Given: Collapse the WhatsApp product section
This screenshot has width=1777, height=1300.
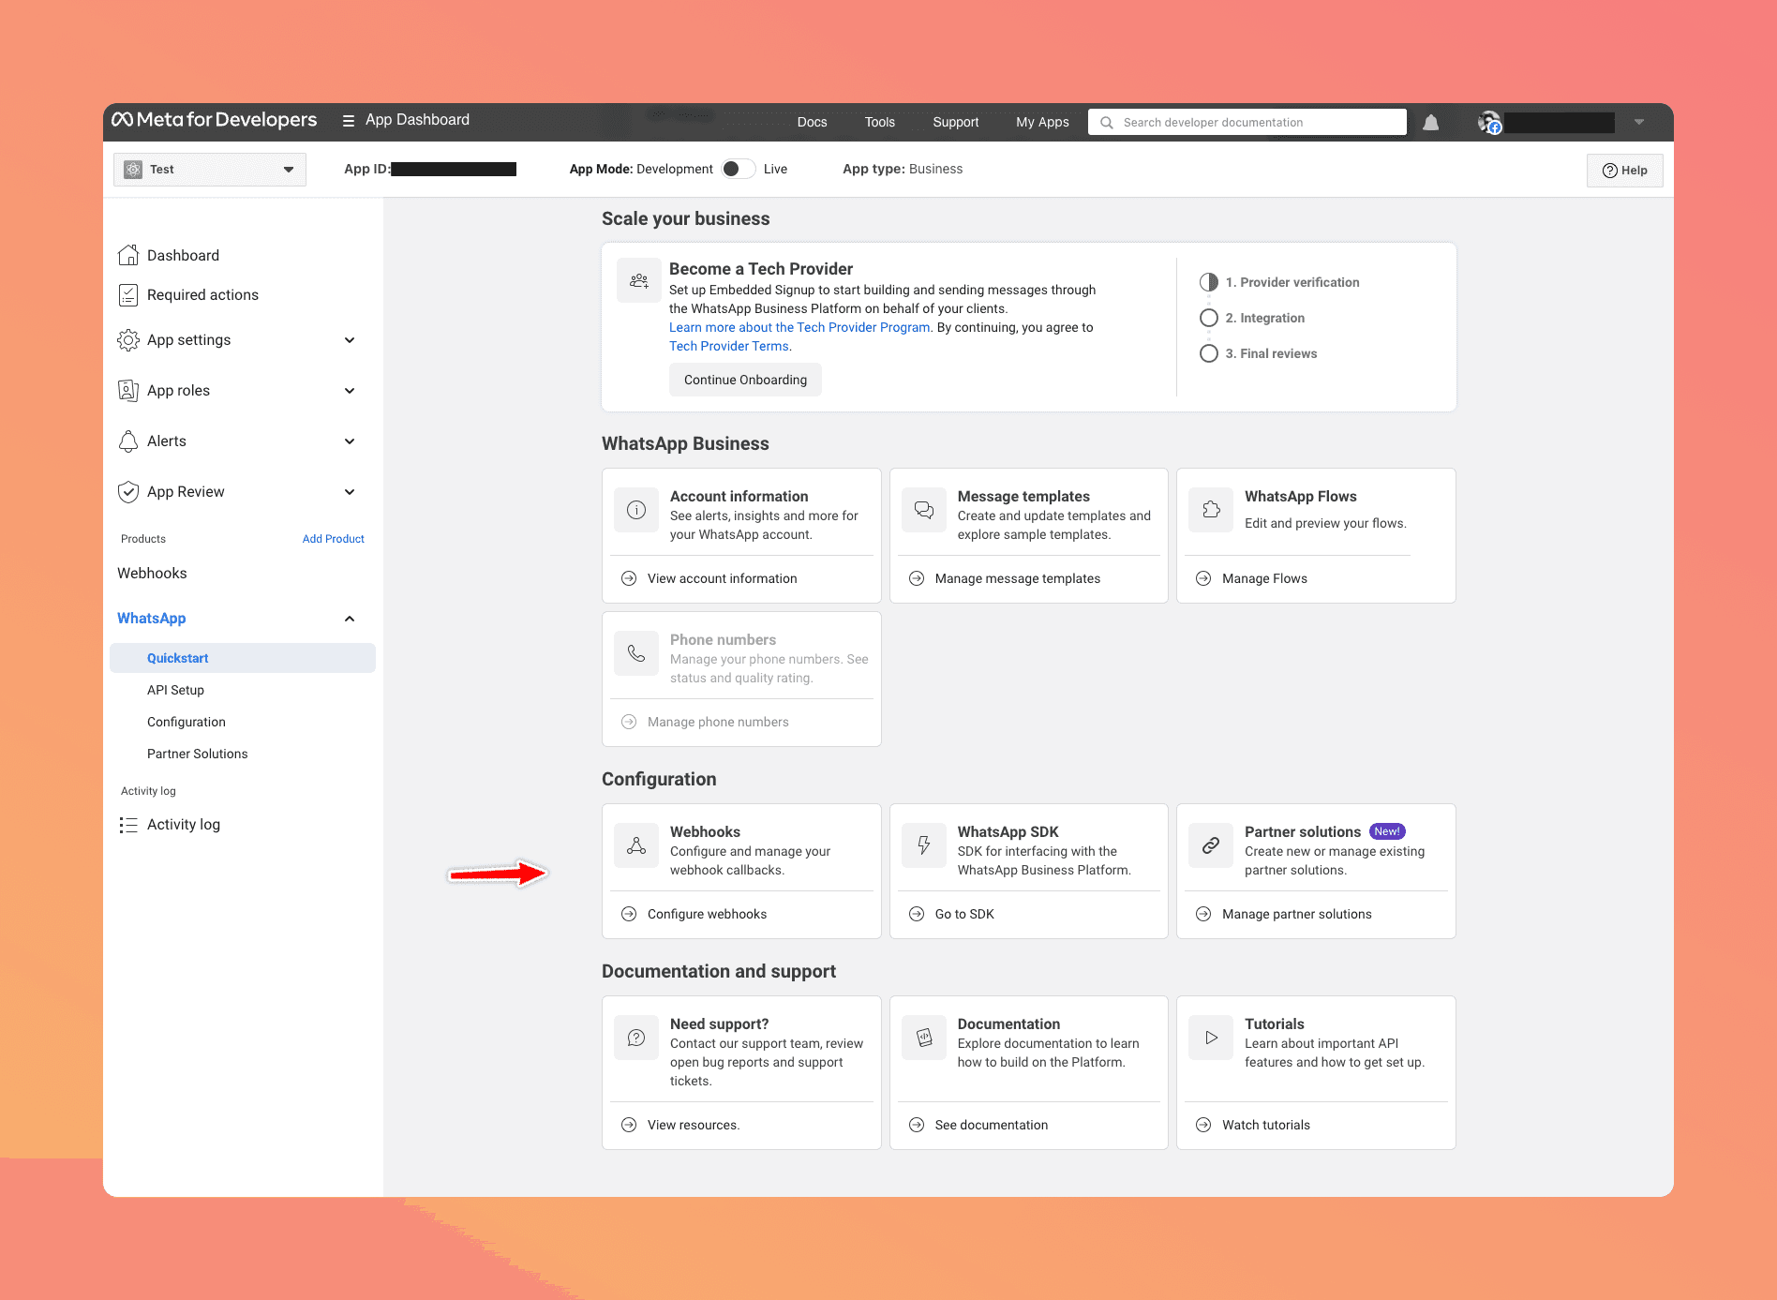Looking at the screenshot, I should tap(350, 619).
